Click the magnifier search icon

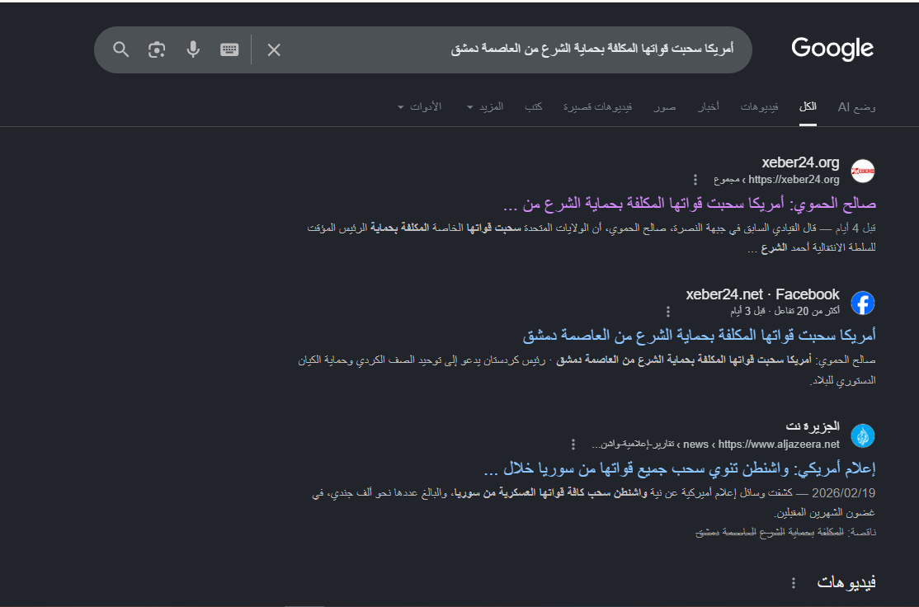120,49
